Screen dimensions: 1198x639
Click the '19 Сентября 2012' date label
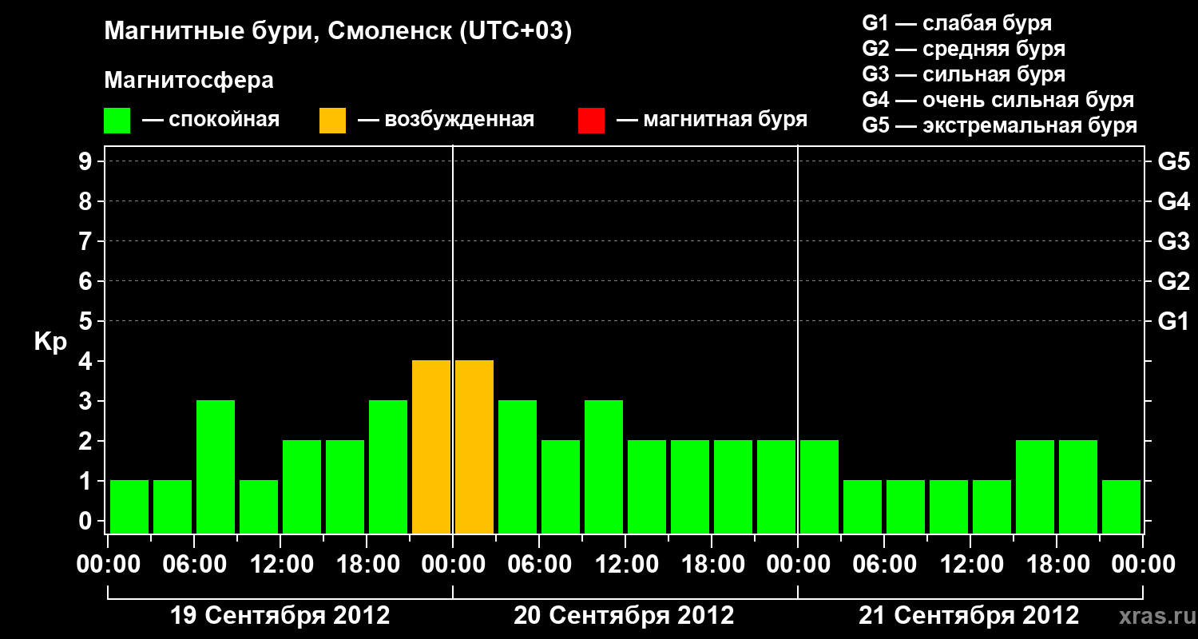click(x=280, y=615)
